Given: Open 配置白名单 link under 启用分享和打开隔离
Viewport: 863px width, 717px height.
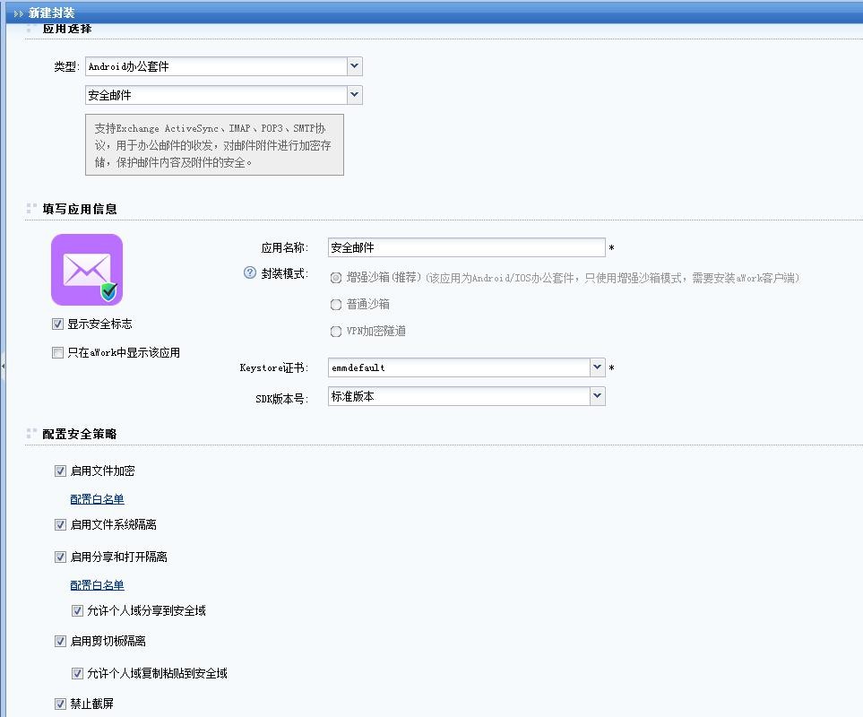Looking at the screenshot, I should pyautogui.click(x=97, y=585).
